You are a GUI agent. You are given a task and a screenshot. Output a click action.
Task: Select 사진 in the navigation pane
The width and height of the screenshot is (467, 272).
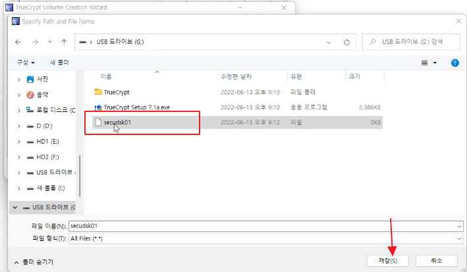point(42,79)
